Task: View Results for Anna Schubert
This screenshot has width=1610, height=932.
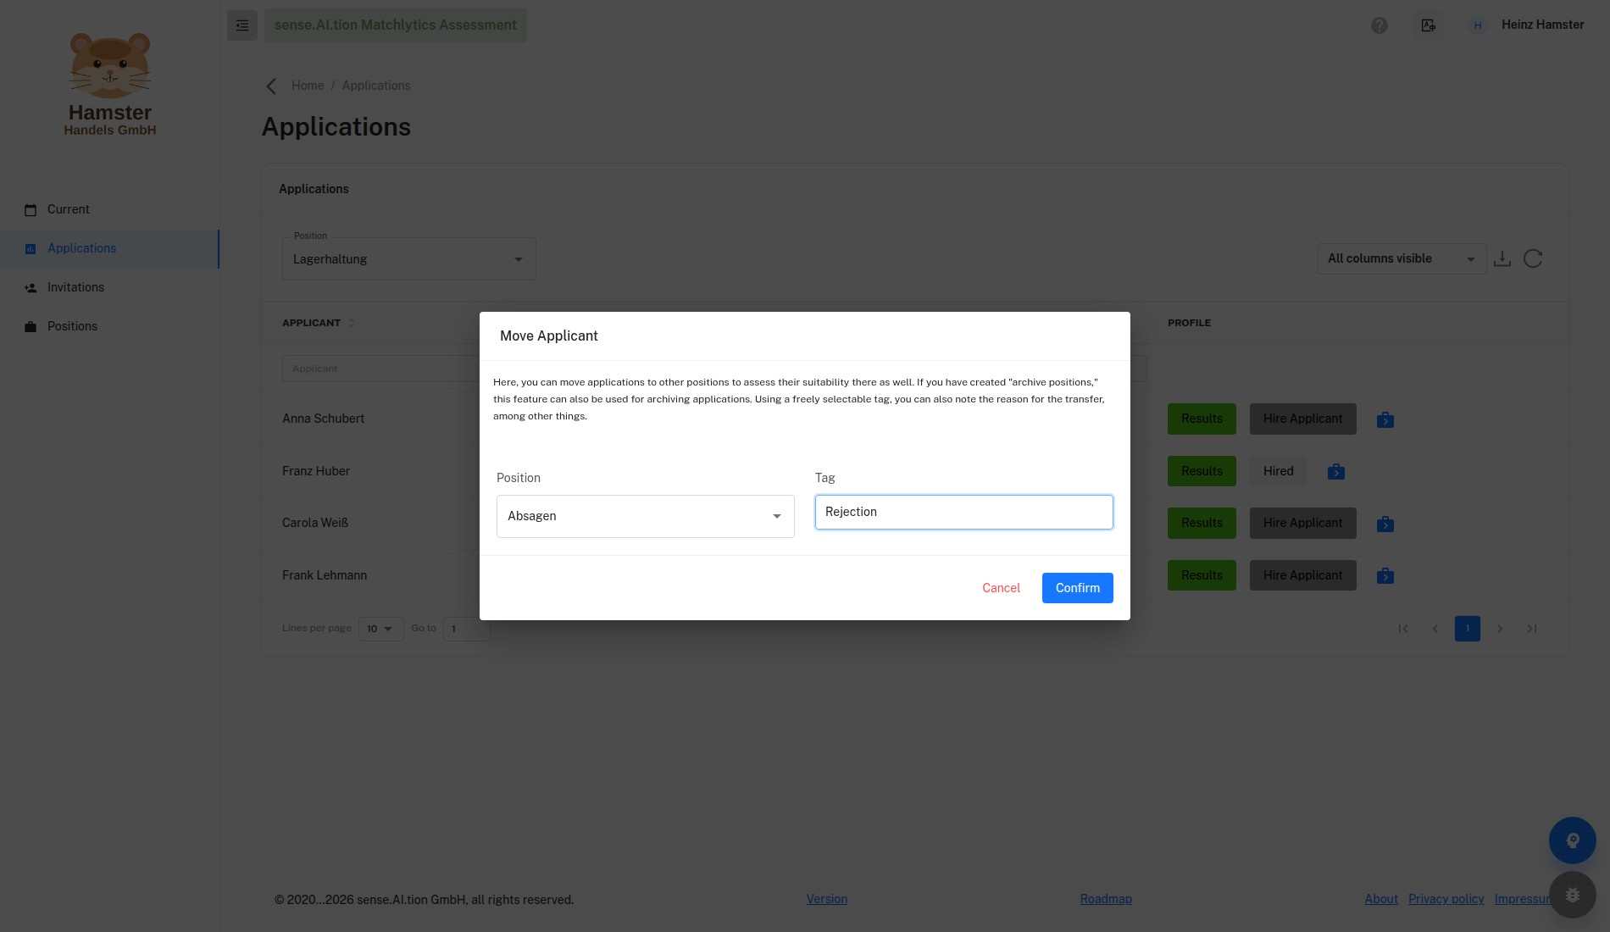Action: click(x=1202, y=419)
